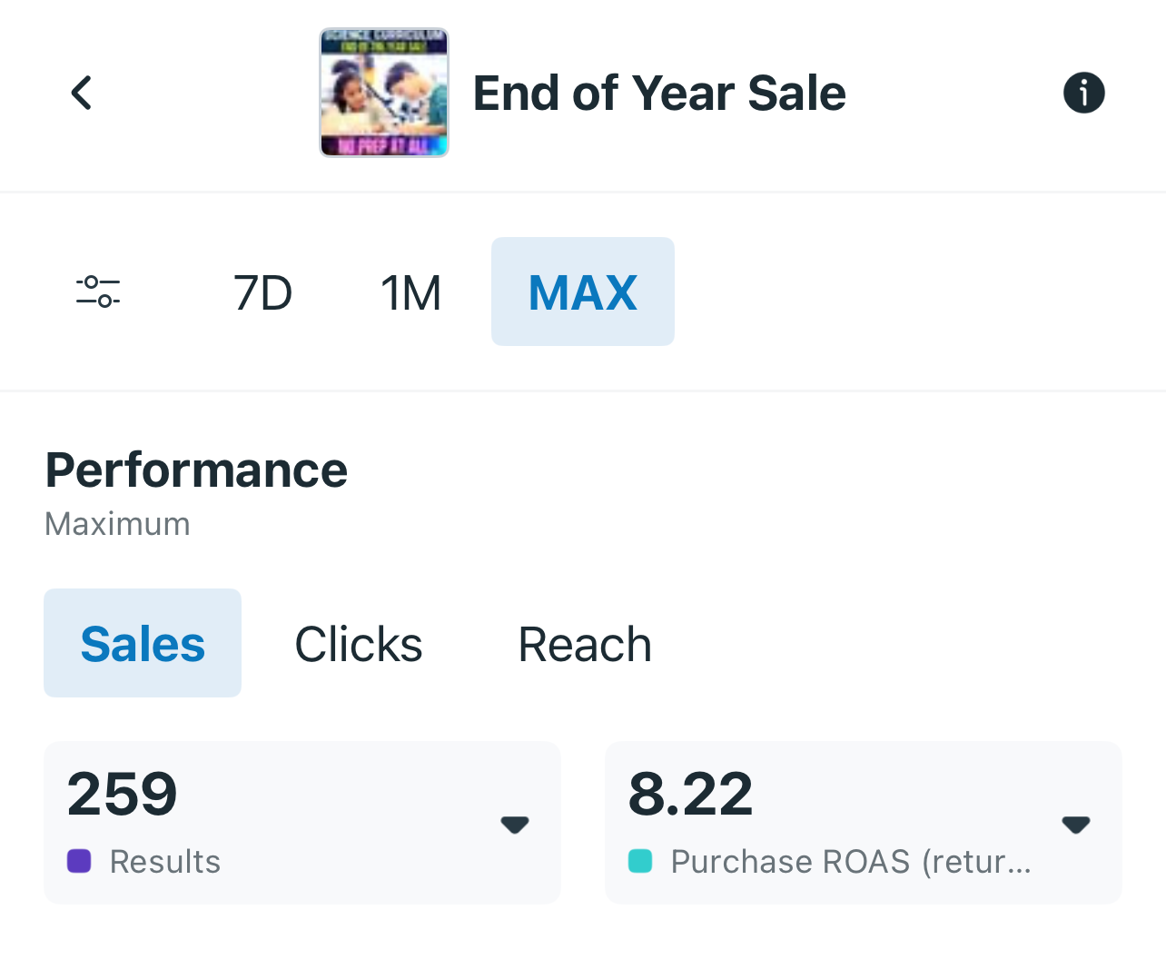This screenshot has width=1166, height=959.
Task: Open the campaign info icon
Action: [x=1083, y=93]
